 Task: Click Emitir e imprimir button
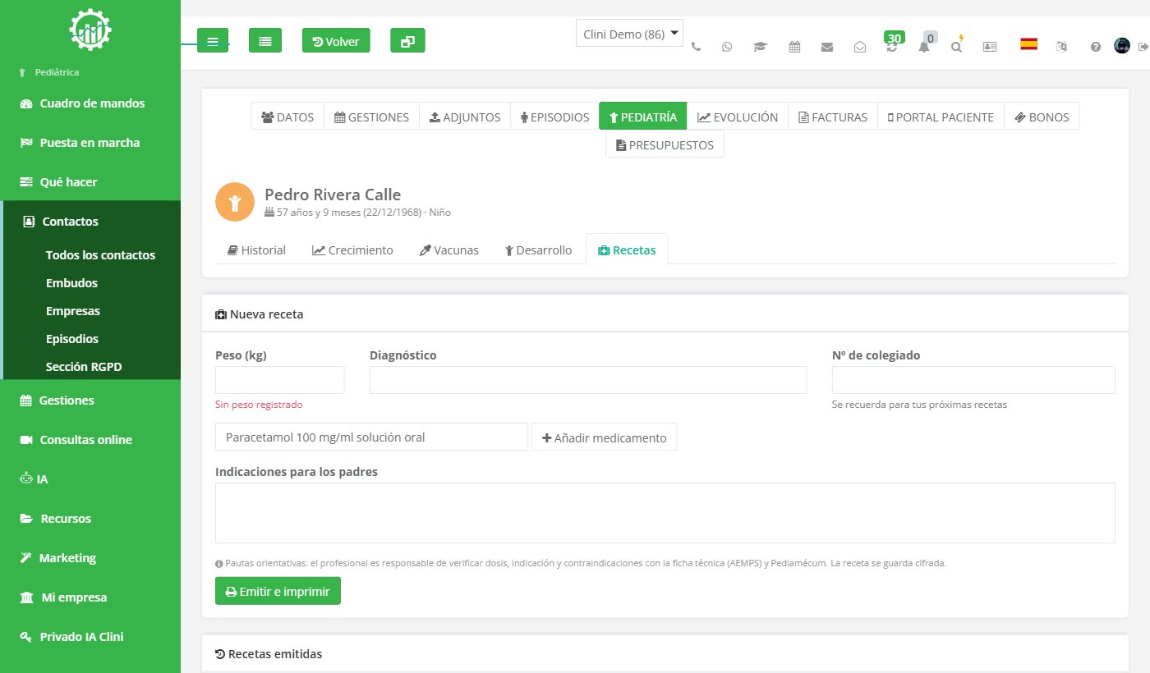tap(278, 591)
